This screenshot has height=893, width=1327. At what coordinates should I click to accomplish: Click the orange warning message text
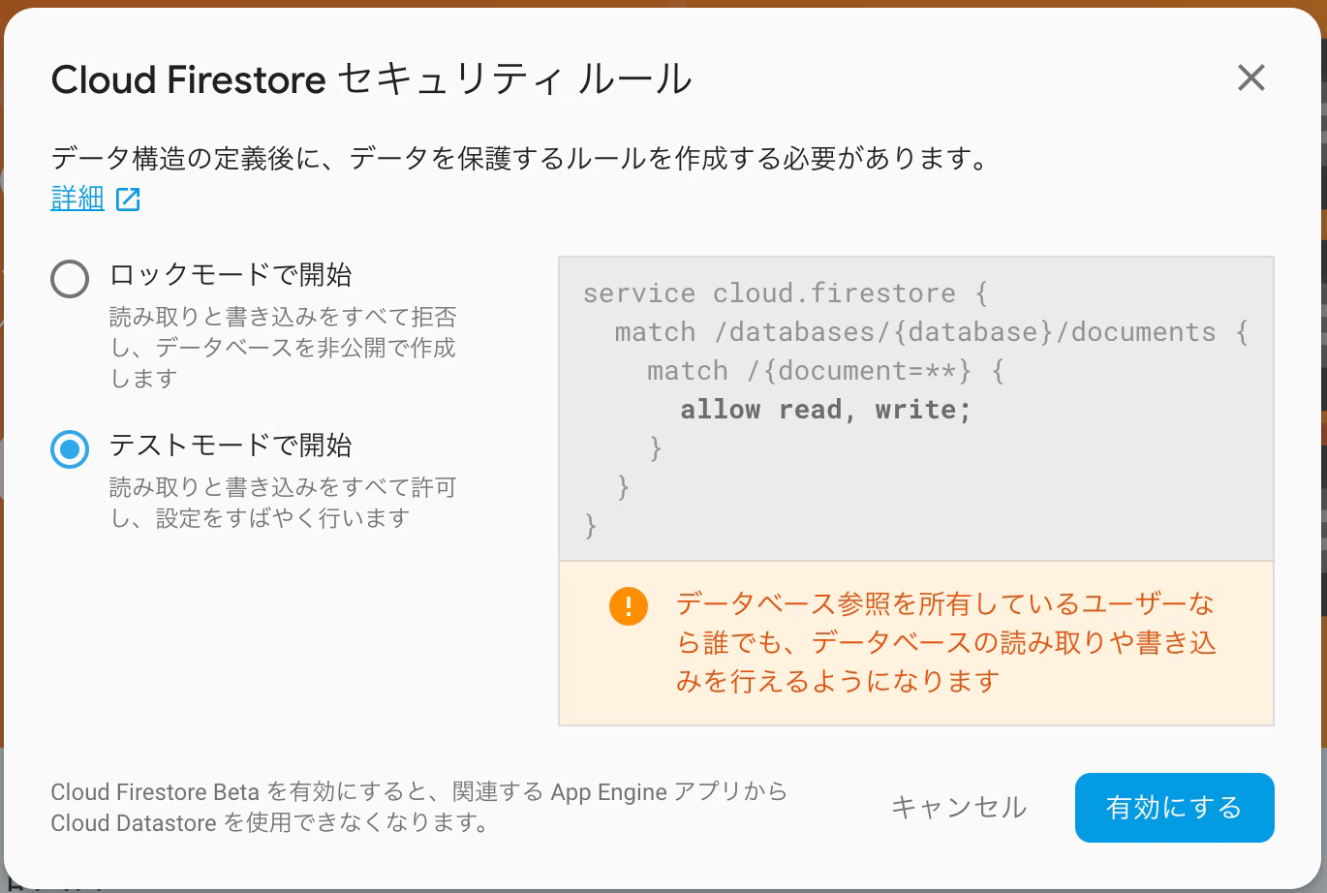[945, 642]
